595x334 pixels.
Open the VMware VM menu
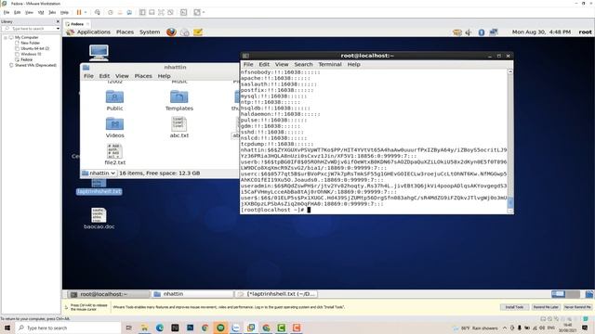[x=41, y=12]
